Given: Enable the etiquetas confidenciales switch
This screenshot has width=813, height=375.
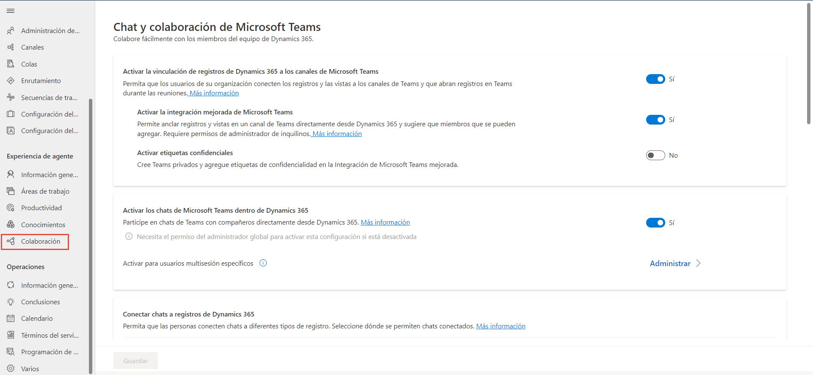Looking at the screenshot, I should point(655,156).
